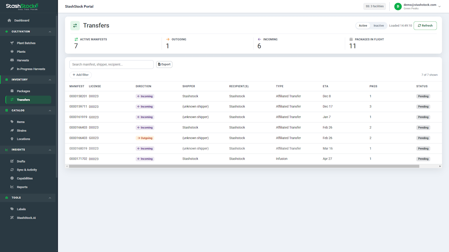This screenshot has height=252, width=449.
Task: Click the StashStock logo
Action: pyautogui.click(x=22, y=6)
